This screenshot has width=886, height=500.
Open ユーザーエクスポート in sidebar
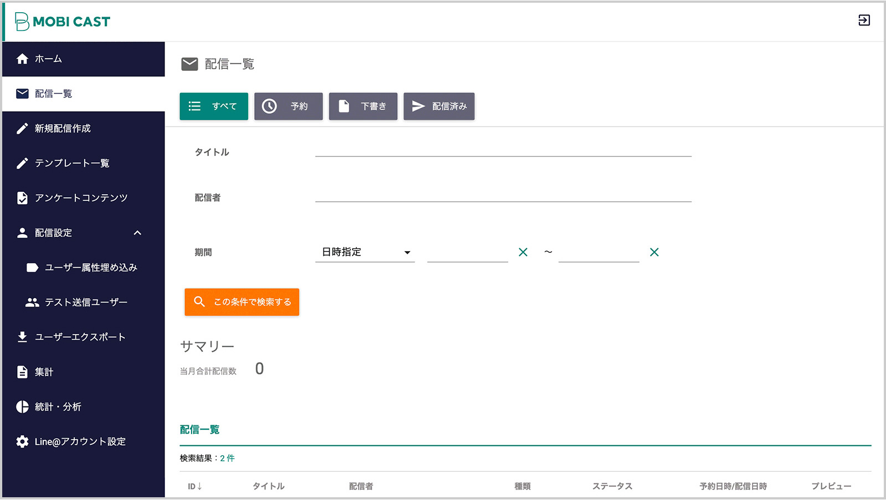(84, 337)
